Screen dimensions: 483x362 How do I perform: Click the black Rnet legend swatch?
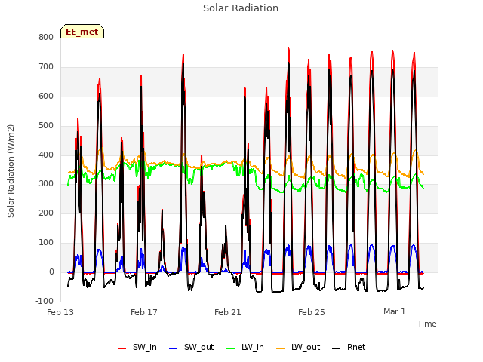[x=337, y=348]
